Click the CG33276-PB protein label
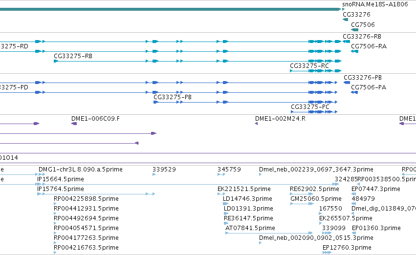This screenshot has height=255, width=416. (363, 78)
